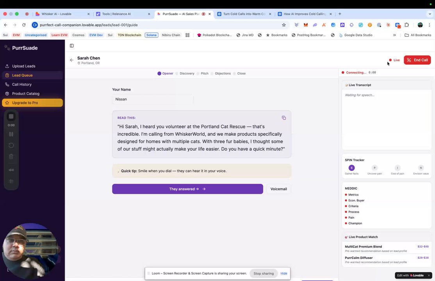Open the Extensions puzzle icon
The height and width of the screenshot is (281, 435).
(x=406, y=25)
